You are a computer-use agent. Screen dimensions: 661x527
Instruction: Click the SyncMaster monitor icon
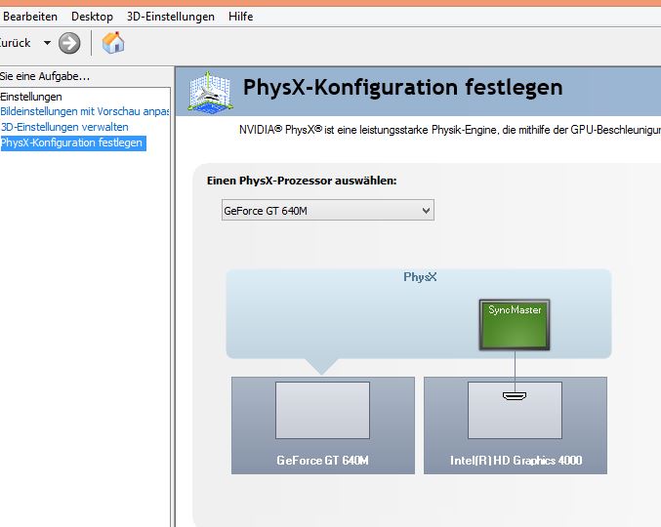pos(515,325)
